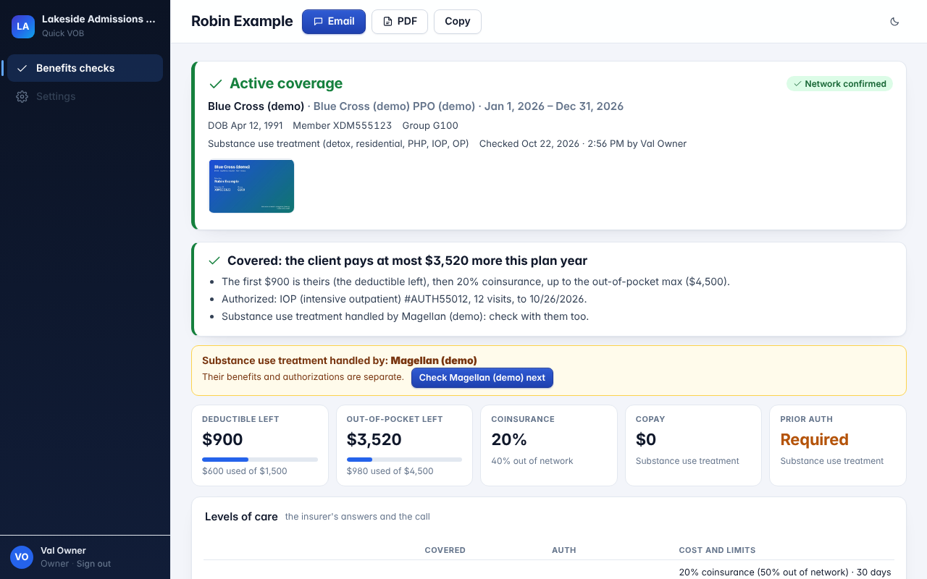Image resolution: width=927 pixels, height=579 pixels.
Task: Copy the benefits summary
Action: 458,22
